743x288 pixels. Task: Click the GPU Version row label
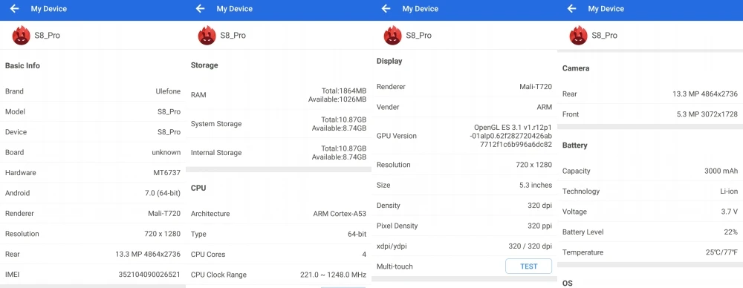click(x=397, y=136)
